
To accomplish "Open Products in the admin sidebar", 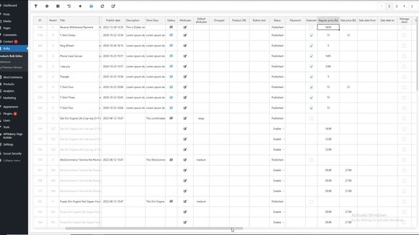I will click(x=9, y=84).
